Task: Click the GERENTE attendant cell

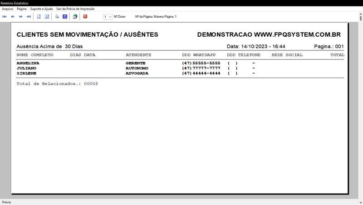Action: [x=135, y=63]
